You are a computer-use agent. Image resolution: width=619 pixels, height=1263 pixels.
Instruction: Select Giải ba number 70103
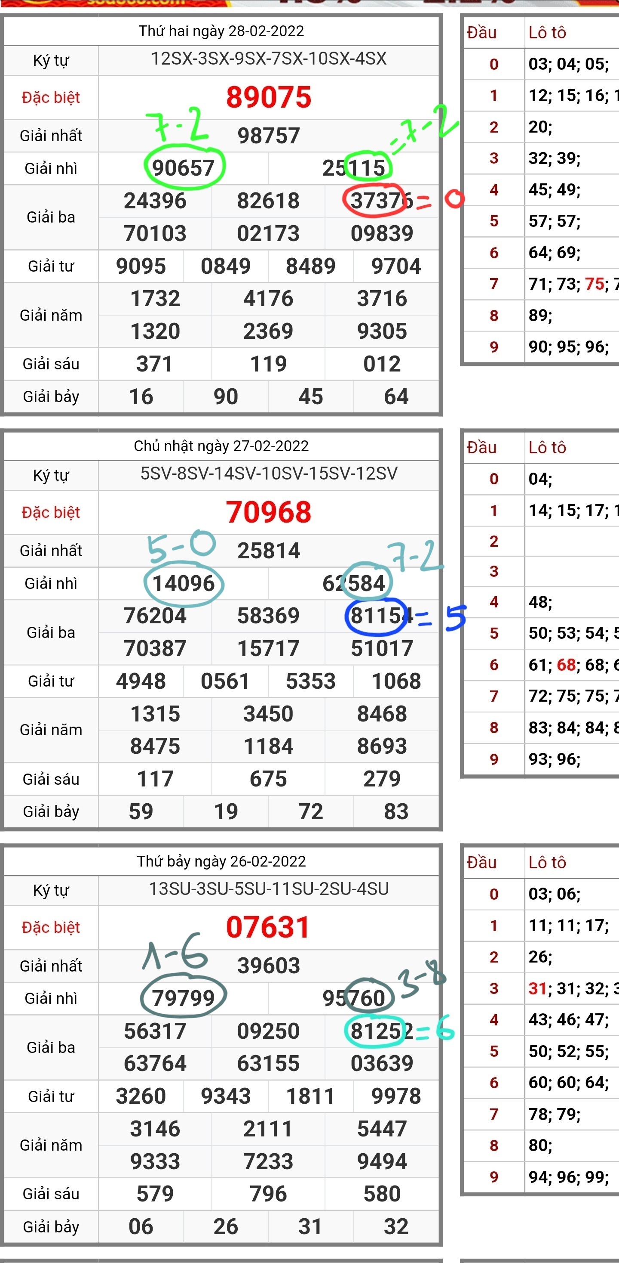point(155,233)
